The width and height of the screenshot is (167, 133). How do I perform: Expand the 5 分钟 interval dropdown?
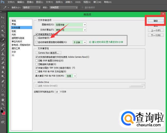click(x=80, y=42)
